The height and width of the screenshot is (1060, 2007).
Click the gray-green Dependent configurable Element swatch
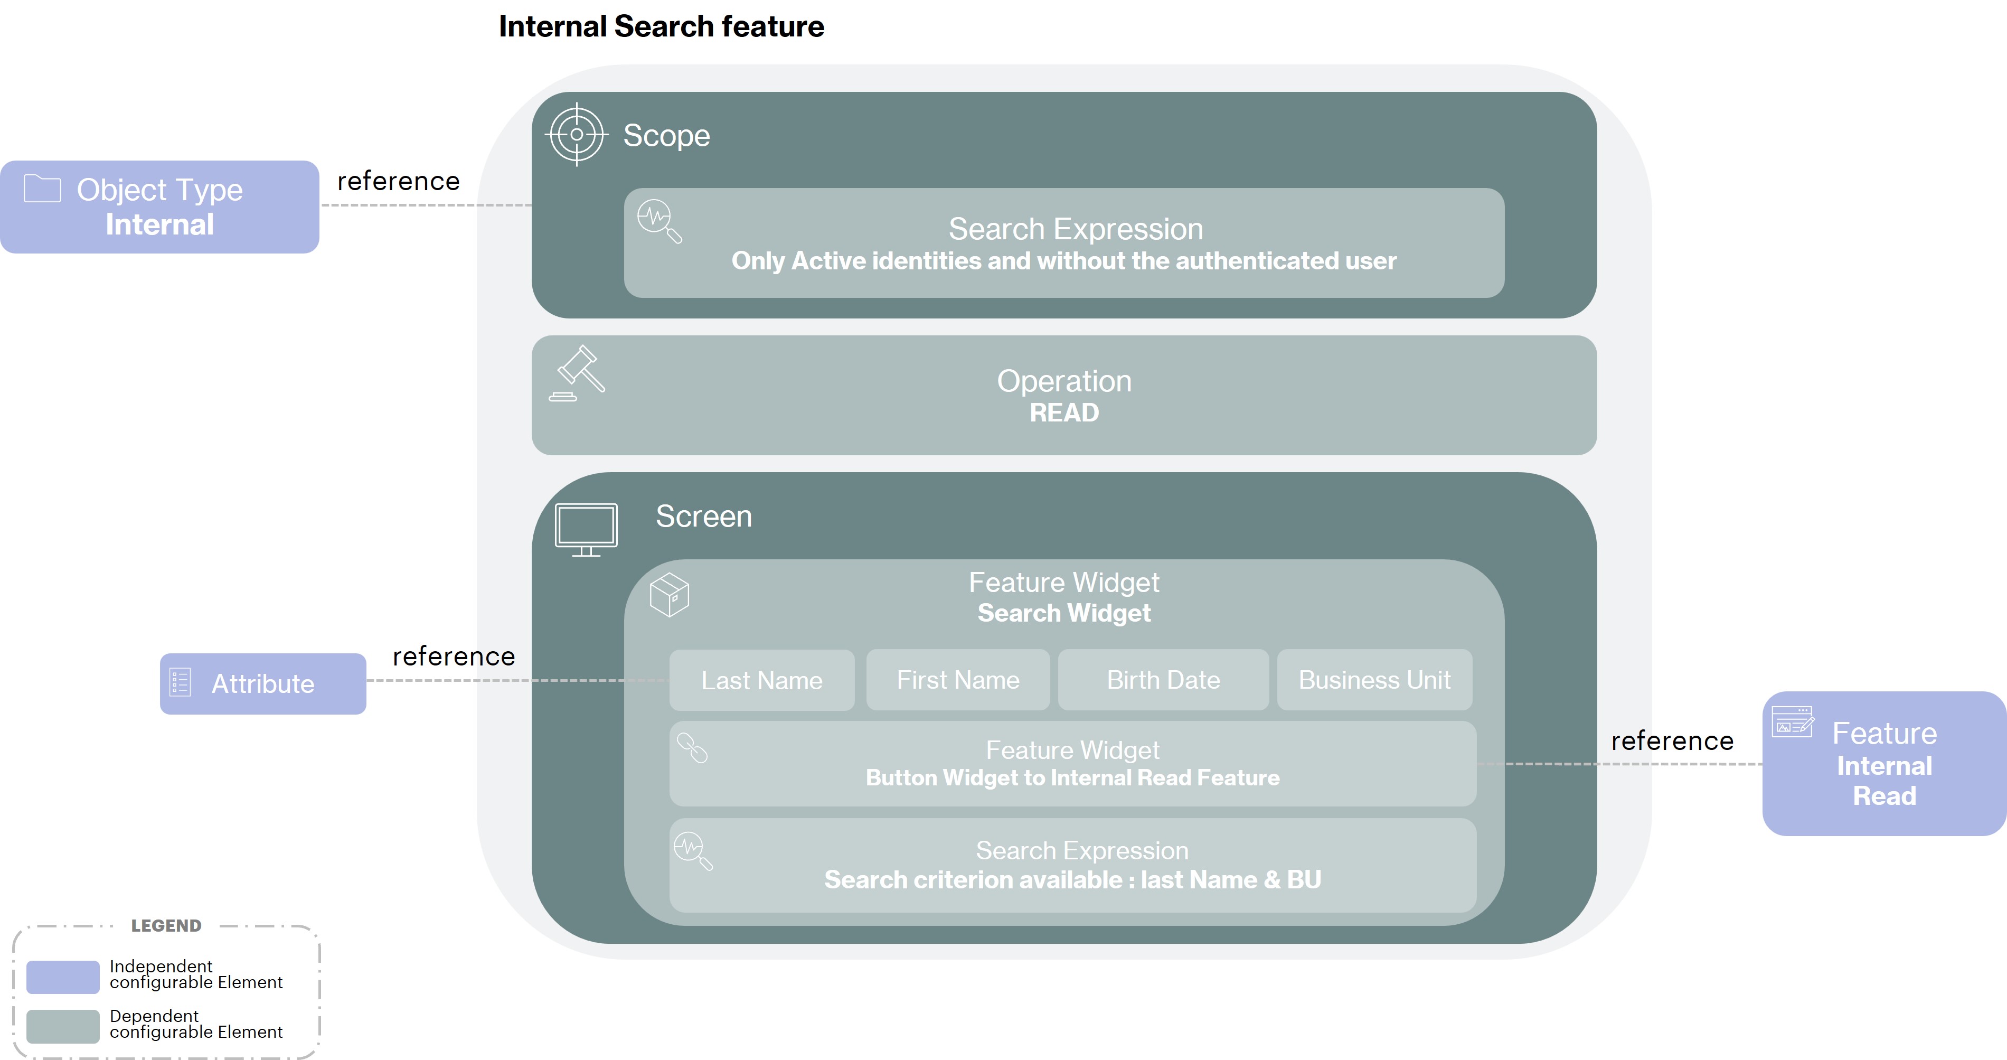pyautogui.click(x=62, y=1026)
